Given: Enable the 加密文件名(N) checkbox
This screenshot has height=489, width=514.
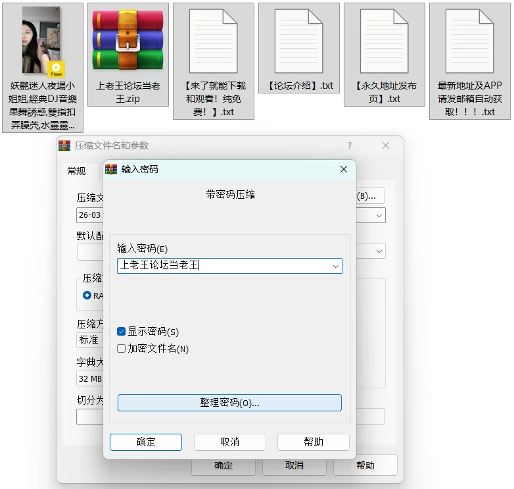Looking at the screenshot, I should click(122, 349).
